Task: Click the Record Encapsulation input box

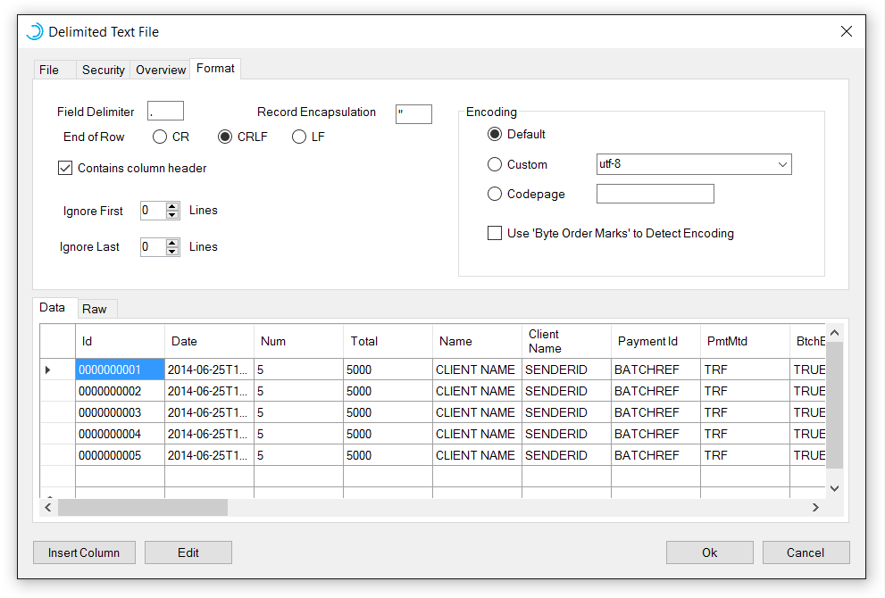Action: (x=413, y=114)
